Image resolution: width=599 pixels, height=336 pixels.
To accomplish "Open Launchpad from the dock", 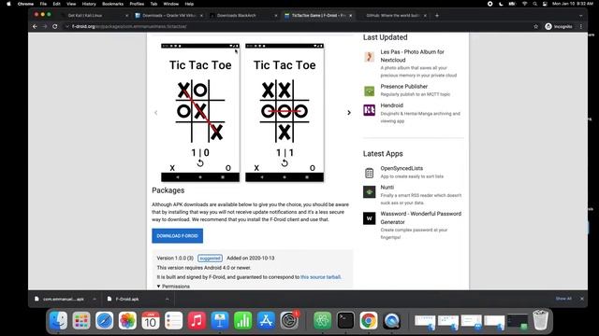I will [x=81, y=320].
